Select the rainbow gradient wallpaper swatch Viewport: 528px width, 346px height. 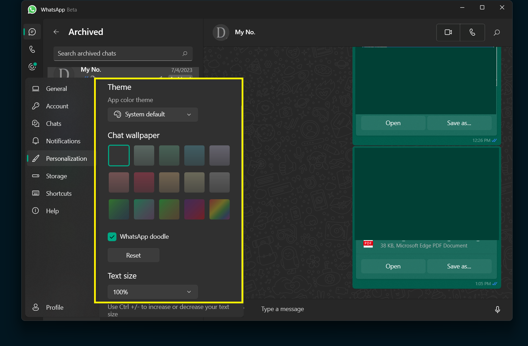220,209
